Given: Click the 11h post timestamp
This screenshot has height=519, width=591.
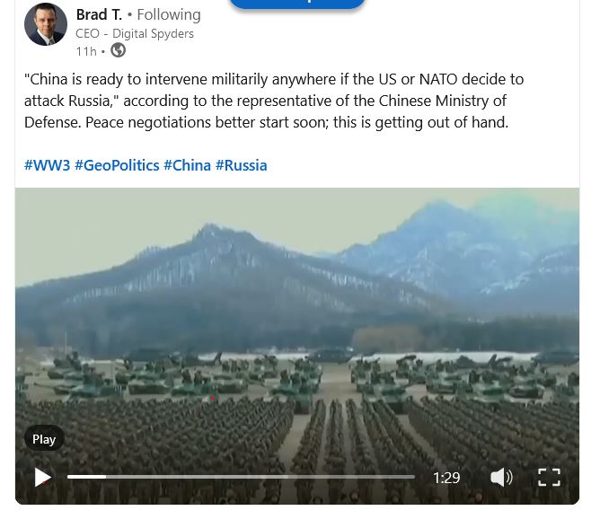Looking at the screenshot, I should coord(86,51).
